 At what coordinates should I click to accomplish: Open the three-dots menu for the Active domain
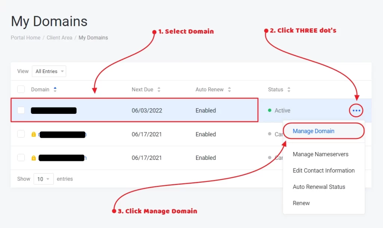pos(356,110)
